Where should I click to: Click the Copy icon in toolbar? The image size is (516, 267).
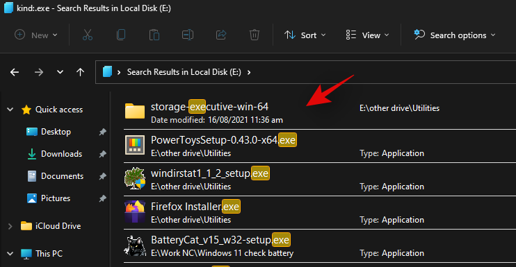point(121,35)
